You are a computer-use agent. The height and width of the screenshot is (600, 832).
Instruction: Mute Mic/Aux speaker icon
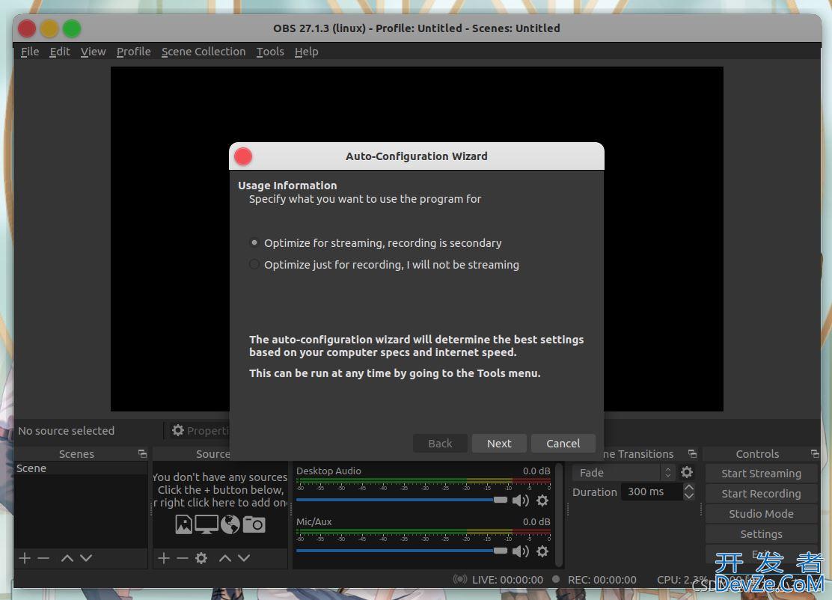[521, 551]
